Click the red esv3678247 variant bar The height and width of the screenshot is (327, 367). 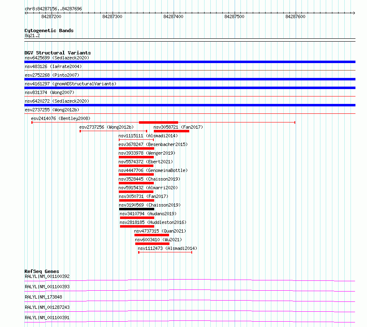(136, 148)
